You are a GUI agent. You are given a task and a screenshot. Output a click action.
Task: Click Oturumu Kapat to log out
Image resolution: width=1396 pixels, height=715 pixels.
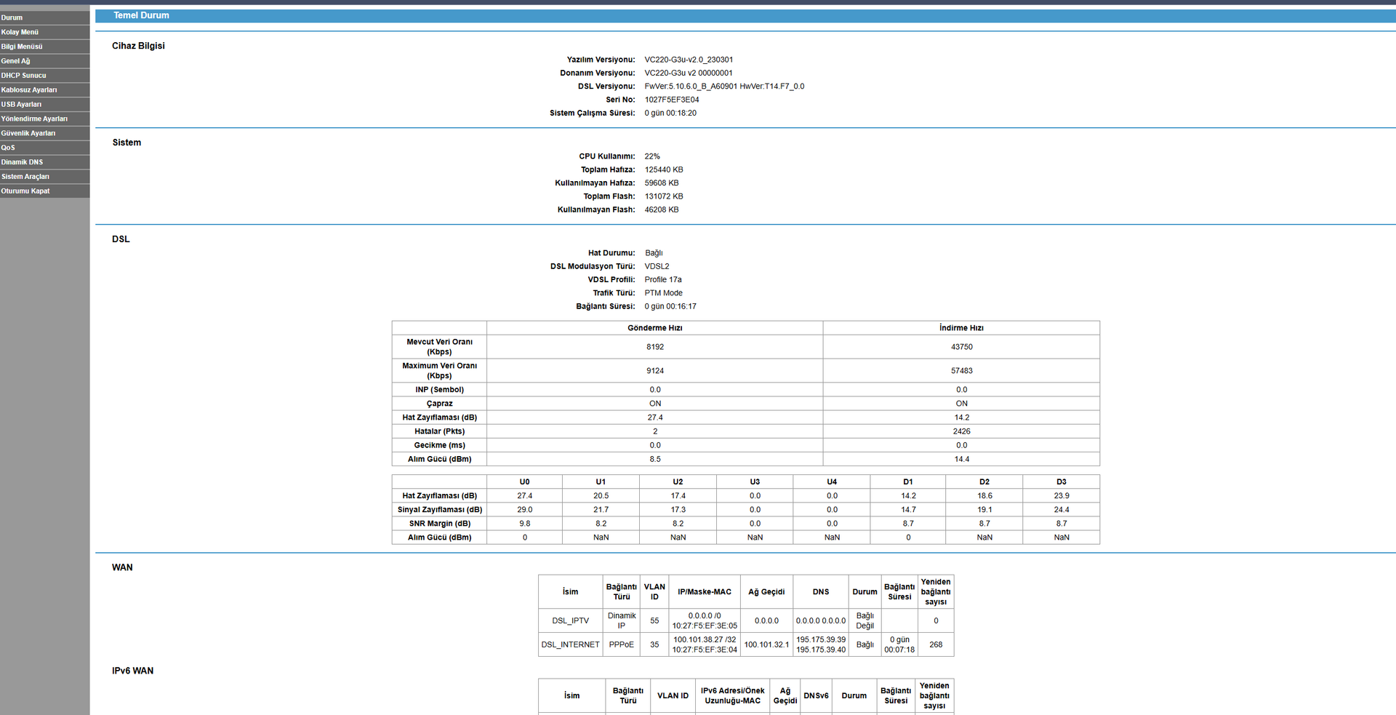(44, 191)
